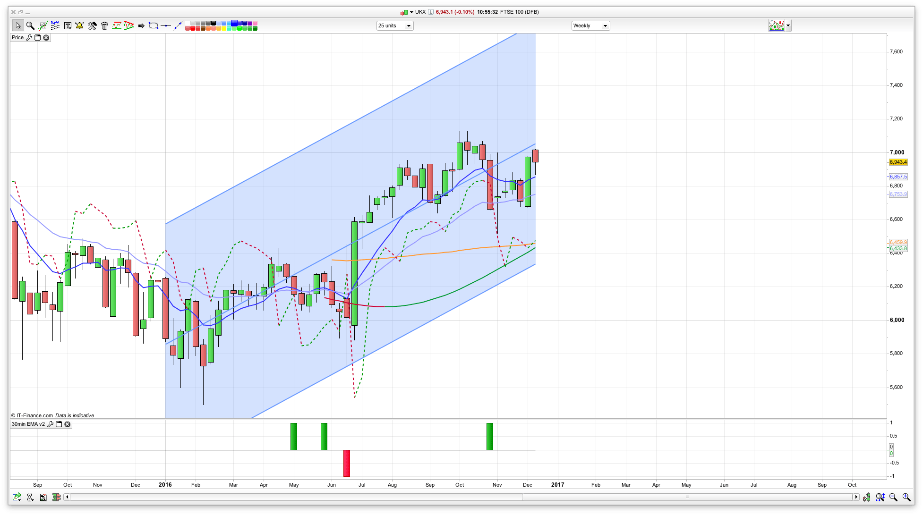Open the 25 units dropdown
This screenshot has height=515, width=923.
coord(395,26)
